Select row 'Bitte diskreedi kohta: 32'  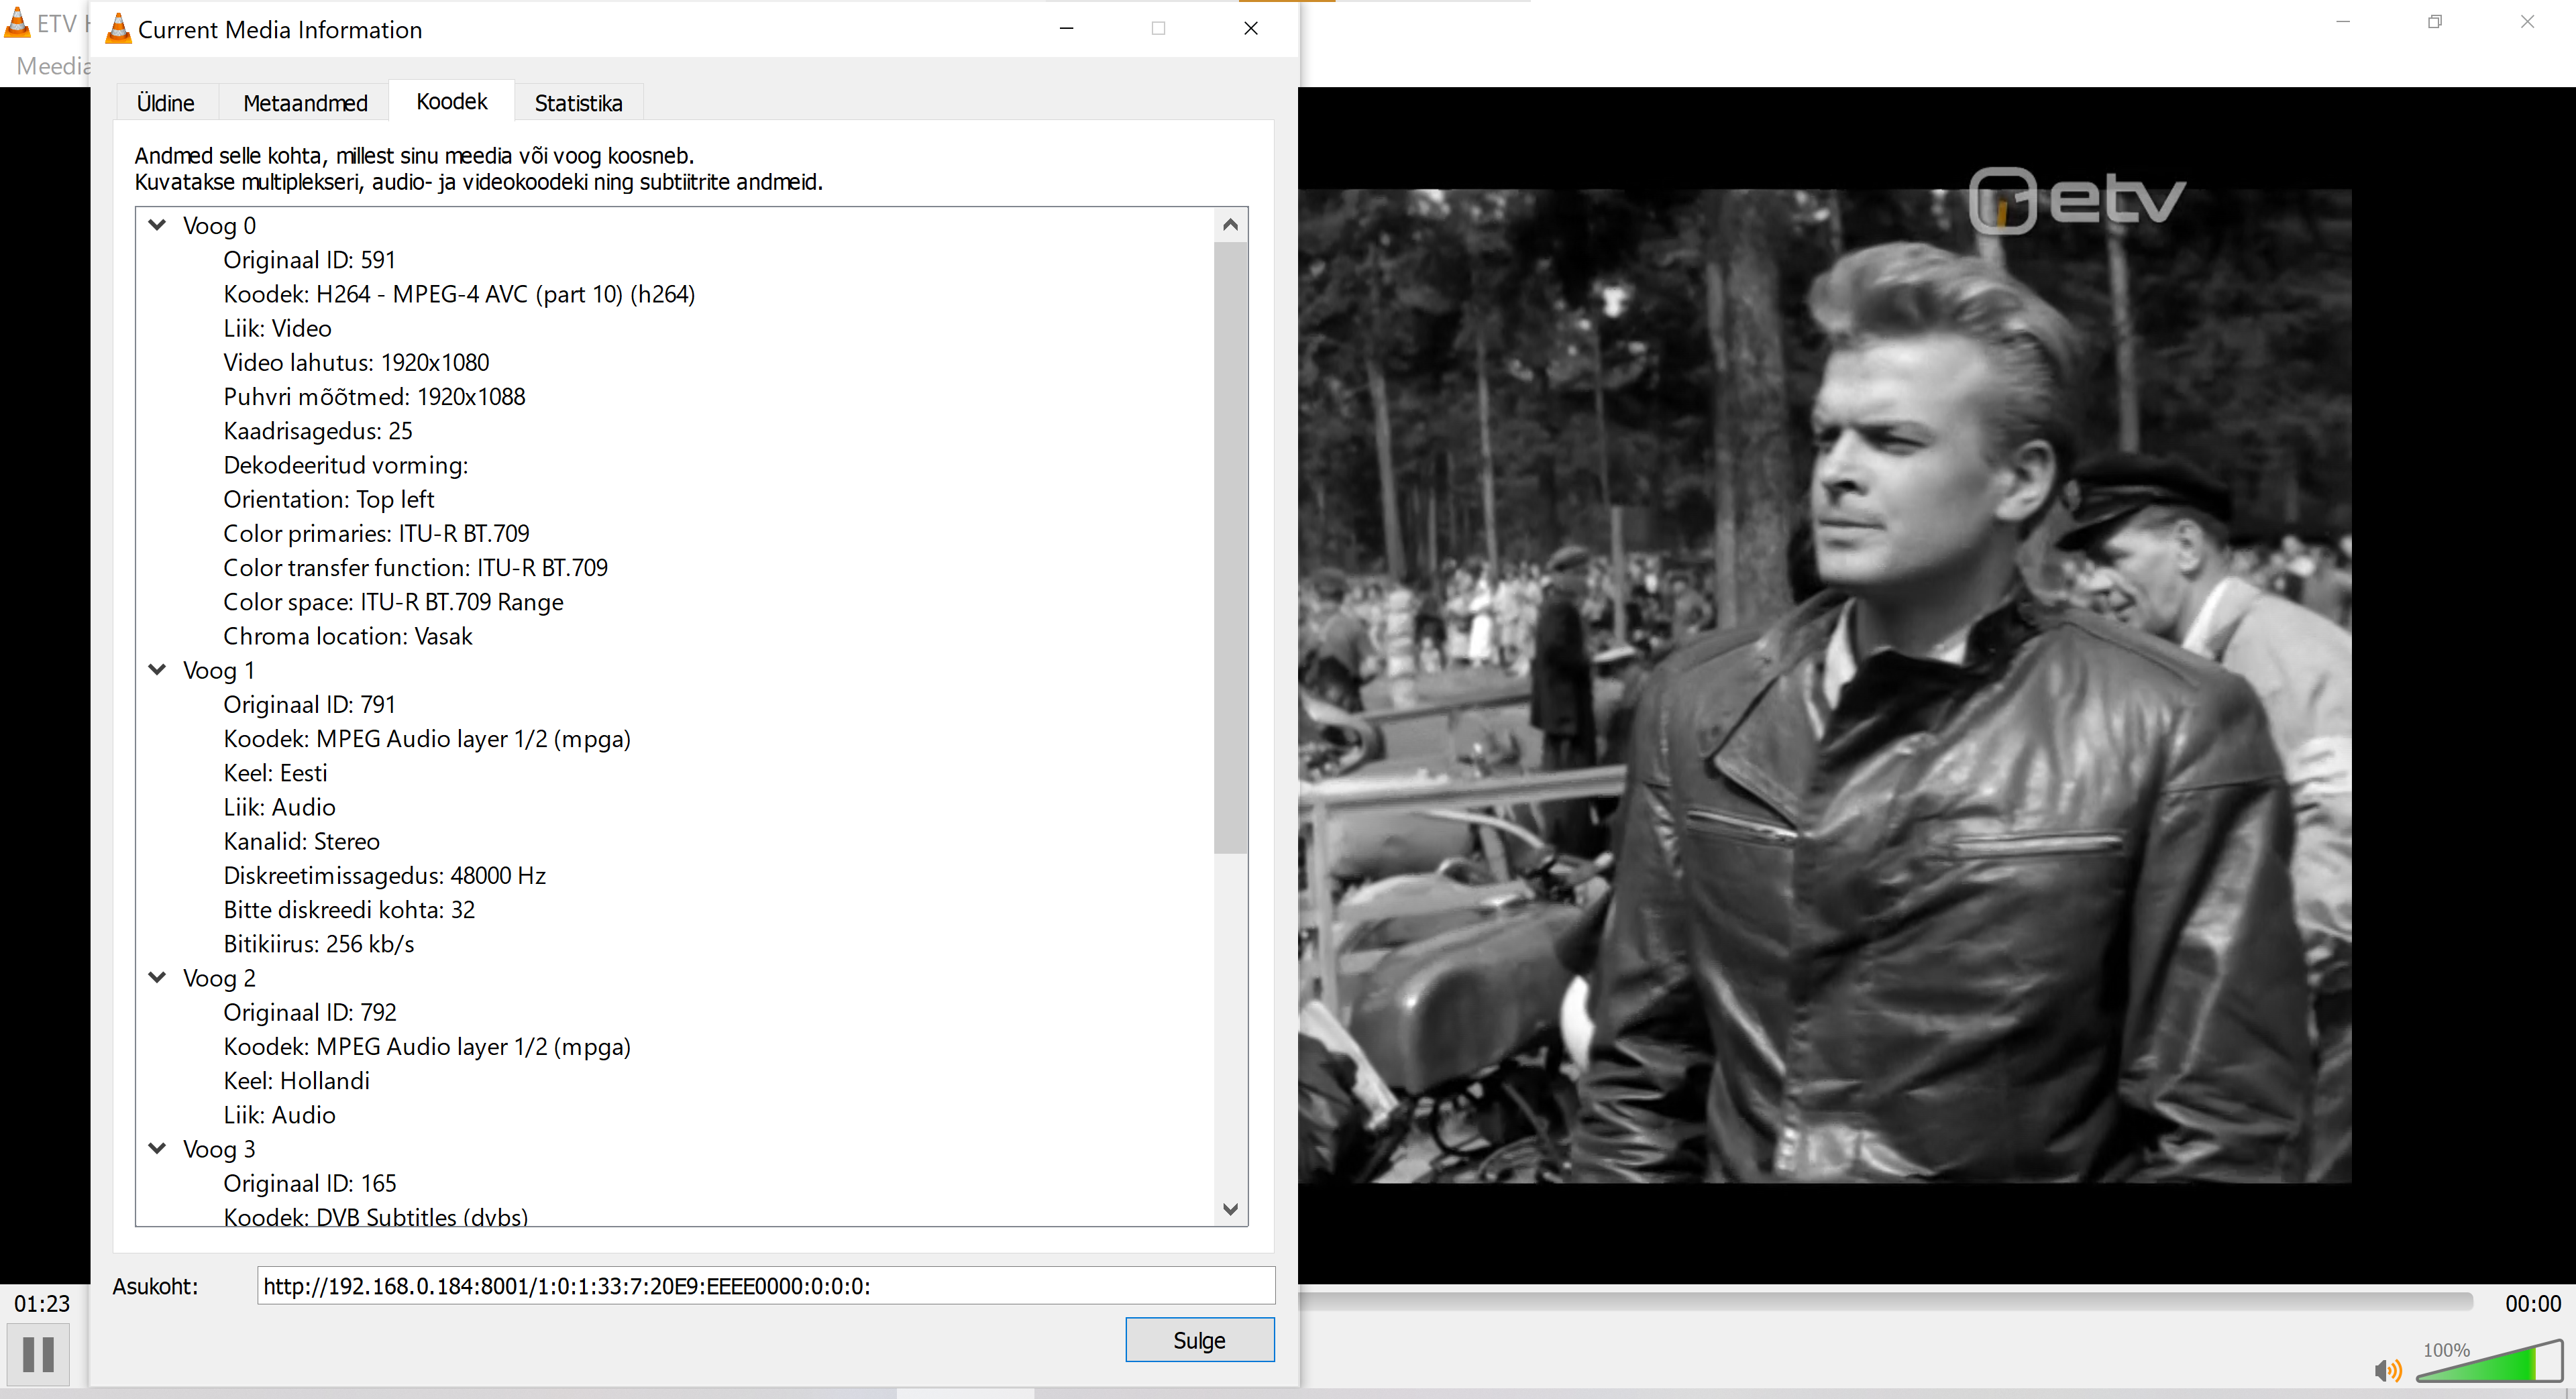pos(349,909)
